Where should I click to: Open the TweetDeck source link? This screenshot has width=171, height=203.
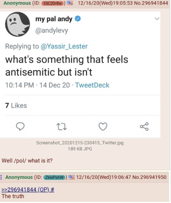[92, 85]
